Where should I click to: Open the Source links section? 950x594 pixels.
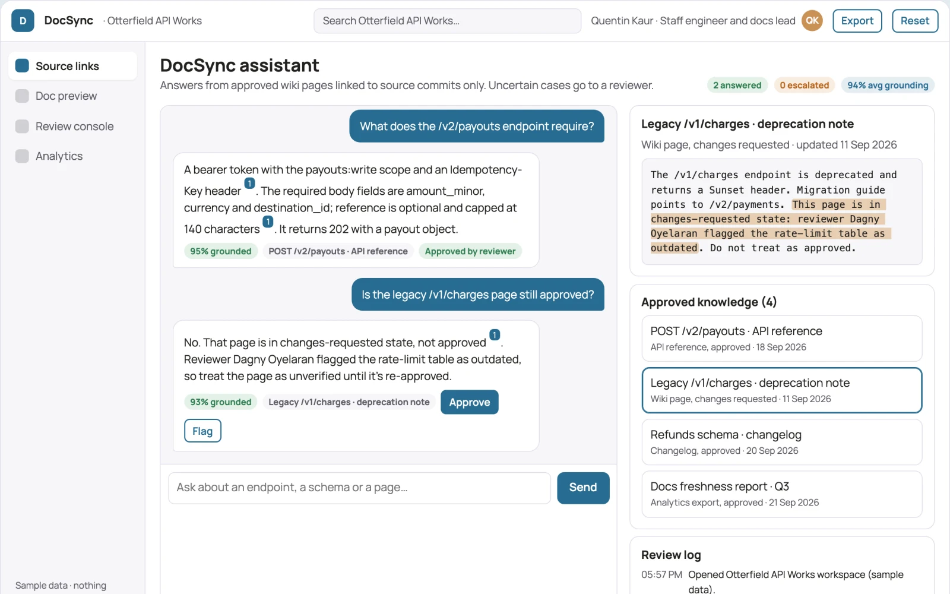coord(72,66)
